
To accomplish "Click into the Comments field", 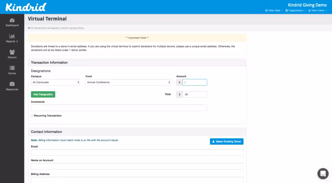I will point(119,108).
